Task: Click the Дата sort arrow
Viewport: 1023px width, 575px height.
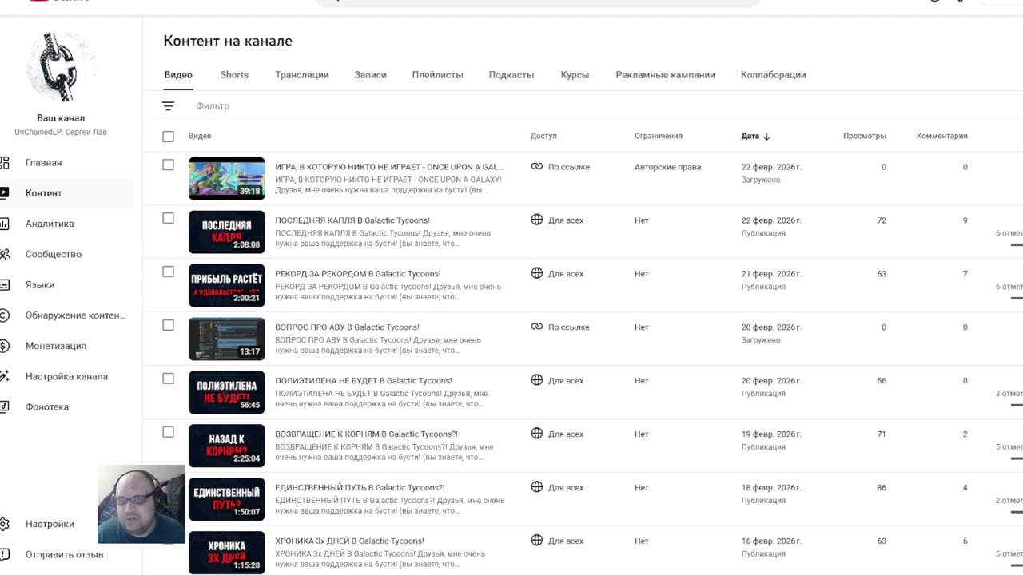Action: tap(766, 137)
